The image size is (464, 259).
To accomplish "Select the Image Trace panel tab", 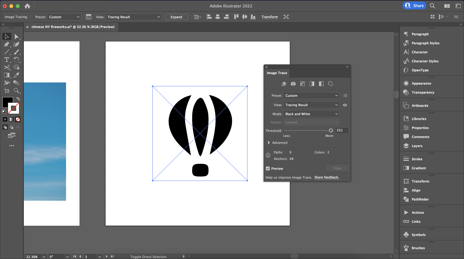I will [x=277, y=73].
